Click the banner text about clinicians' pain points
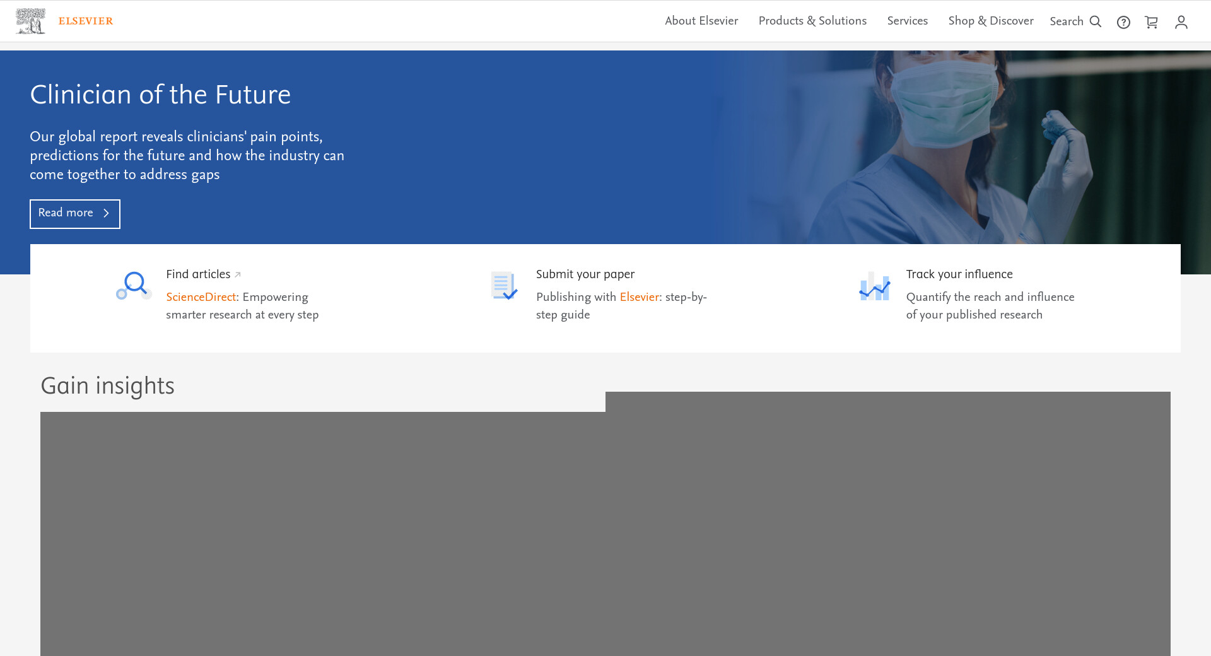Image resolution: width=1211 pixels, height=656 pixels. [187, 155]
